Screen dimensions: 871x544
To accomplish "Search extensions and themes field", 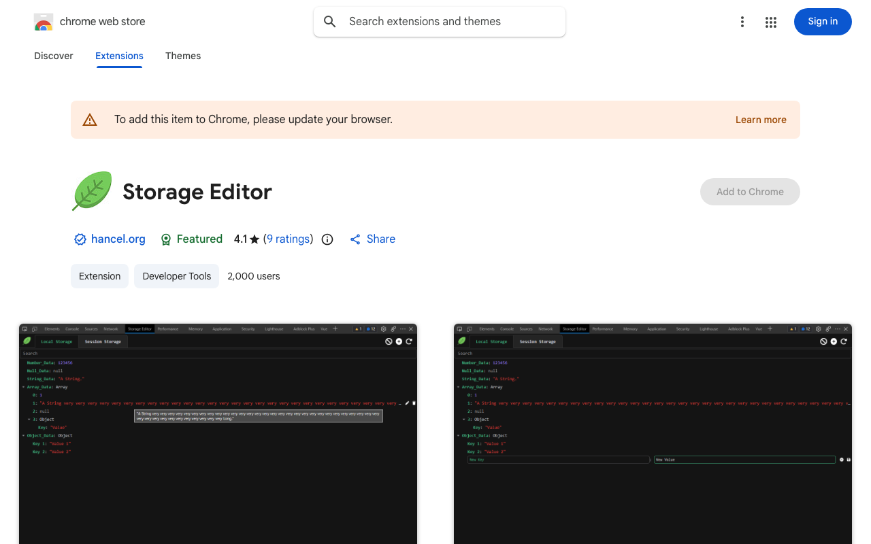I will [x=440, y=22].
